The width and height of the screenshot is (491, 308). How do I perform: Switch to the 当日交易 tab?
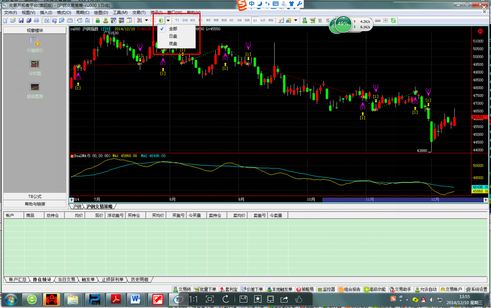(66, 279)
